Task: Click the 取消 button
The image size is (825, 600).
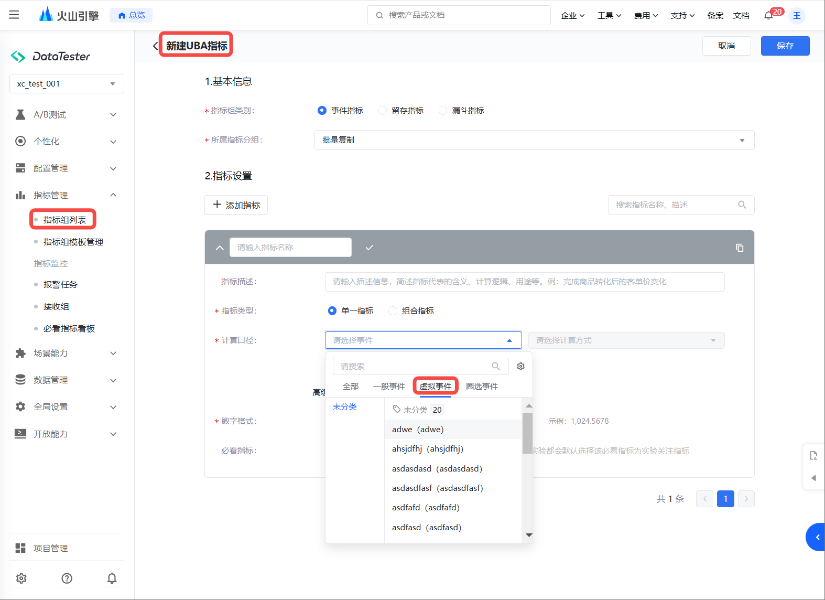Action: point(726,46)
